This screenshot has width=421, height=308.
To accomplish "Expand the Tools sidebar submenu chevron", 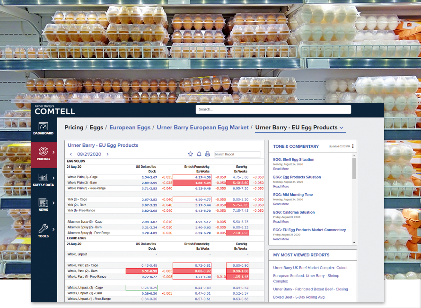I will [53, 229].
